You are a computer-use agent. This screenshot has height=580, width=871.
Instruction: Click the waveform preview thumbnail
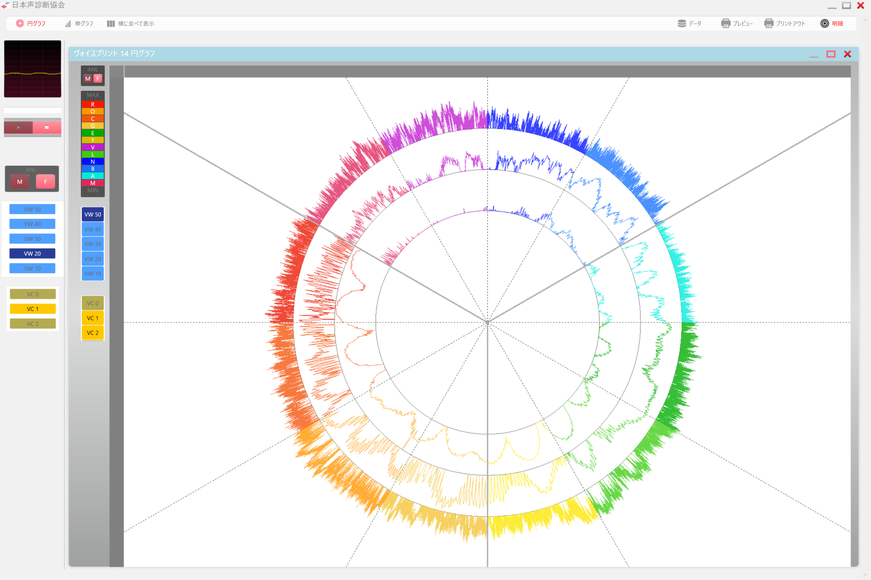(32, 69)
